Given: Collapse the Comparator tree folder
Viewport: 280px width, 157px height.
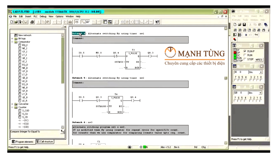Looking at the screenshot, I should pyautogui.click(x=12, y=42).
